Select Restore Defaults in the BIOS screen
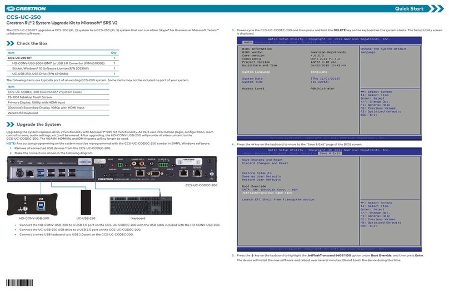Image resolution: width=449 pixels, height=291 pixels. (257, 173)
